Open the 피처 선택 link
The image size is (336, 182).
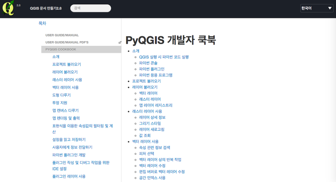coord(146,154)
